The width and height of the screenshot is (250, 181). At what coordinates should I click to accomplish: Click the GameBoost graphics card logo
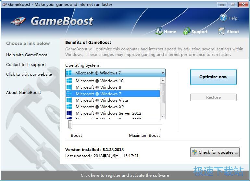coord(18,21)
